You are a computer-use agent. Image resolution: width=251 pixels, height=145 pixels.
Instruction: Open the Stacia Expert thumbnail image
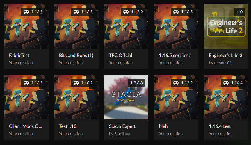point(126,97)
